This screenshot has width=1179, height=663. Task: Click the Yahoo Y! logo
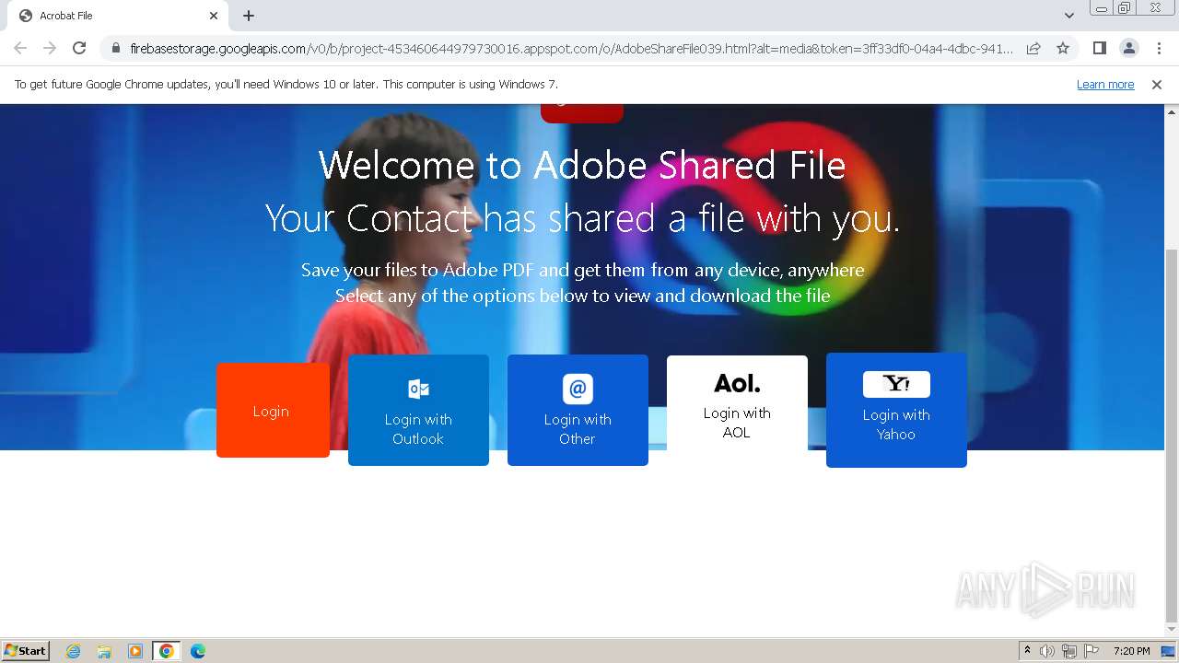click(896, 384)
